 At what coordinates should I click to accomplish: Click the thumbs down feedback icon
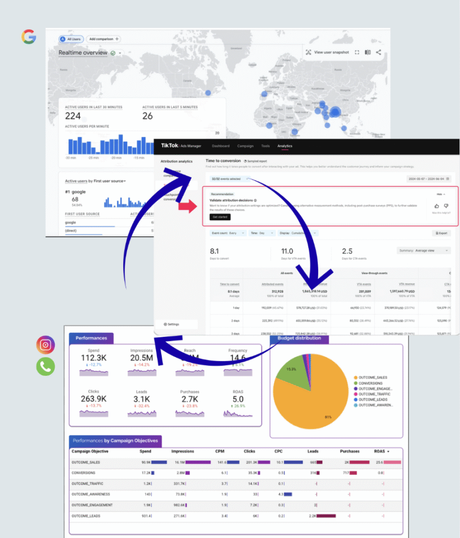[x=446, y=206]
